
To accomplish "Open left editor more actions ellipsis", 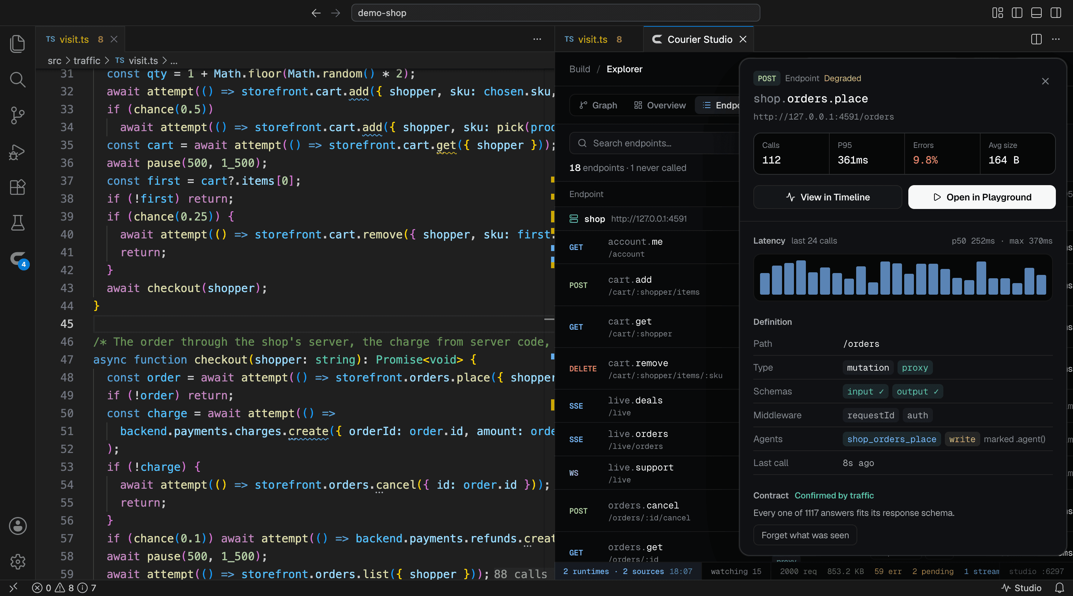I will point(537,39).
